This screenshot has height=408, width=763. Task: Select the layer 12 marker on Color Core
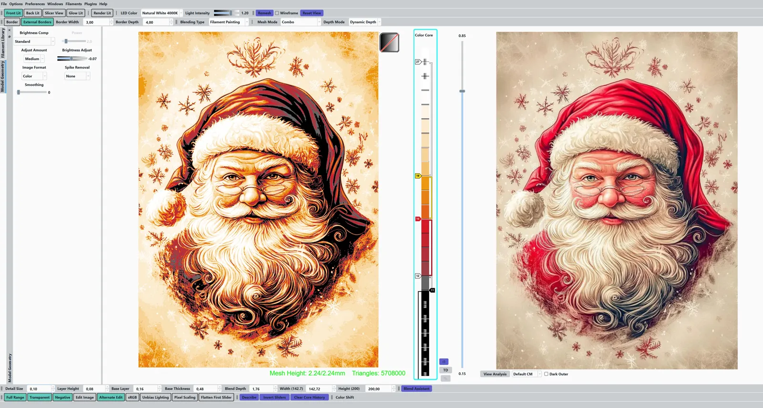coord(418,276)
